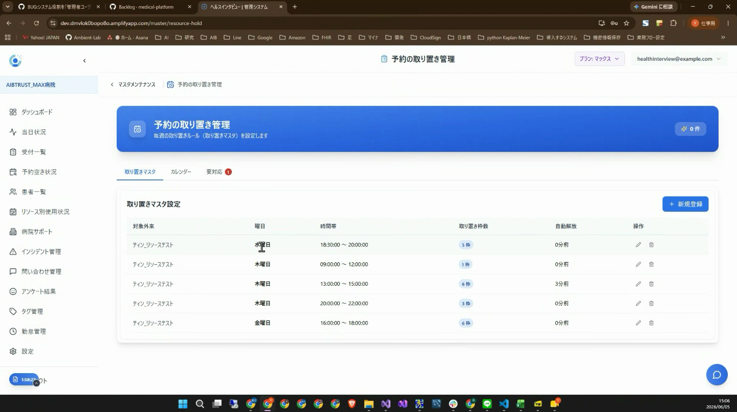Click the 5 枠 badge
737x412 pixels.
tap(466, 245)
